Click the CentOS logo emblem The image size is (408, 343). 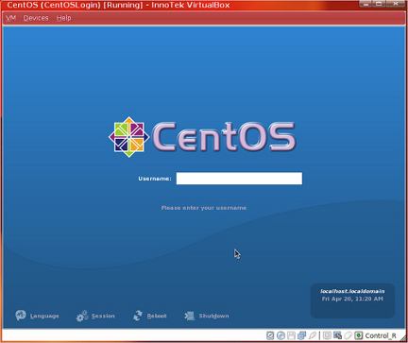[128, 137]
